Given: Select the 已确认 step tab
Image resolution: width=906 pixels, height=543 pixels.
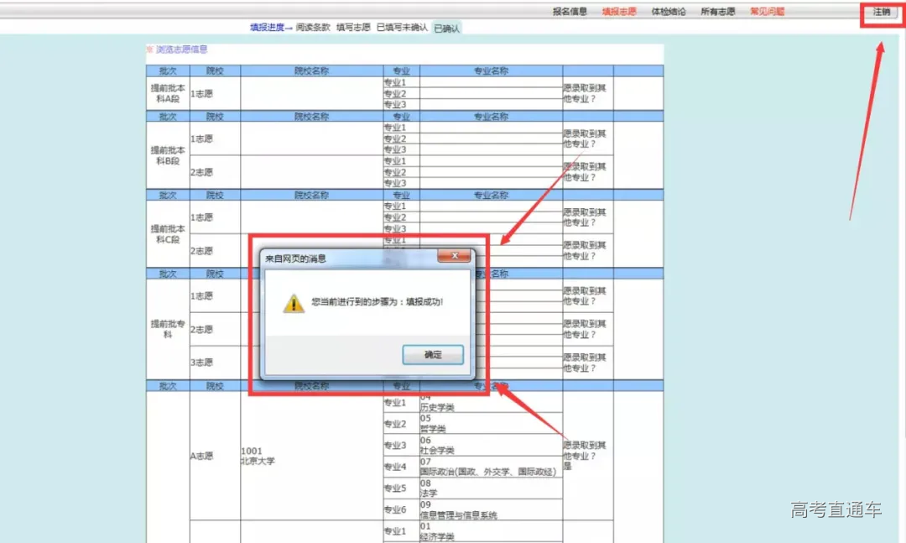Looking at the screenshot, I should 447,29.
